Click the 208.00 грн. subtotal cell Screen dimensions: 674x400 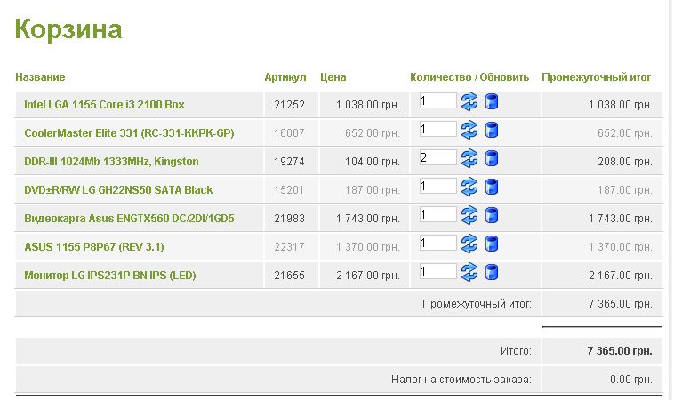click(625, 162)
